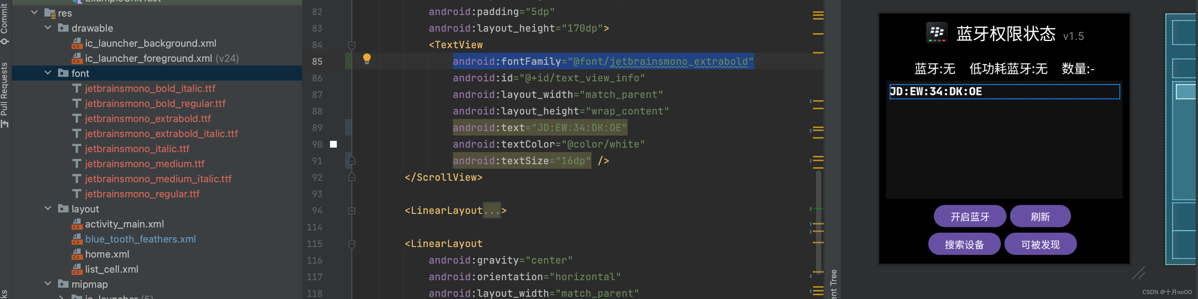
Task: Open ic_launcher_background.xml
Action: coord(150,43)
